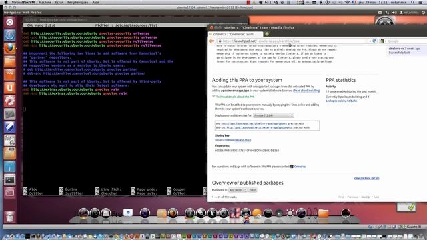
Task: Open the Any series published-in dropdown
Action: pyautogui.click(x=238, y=190)
